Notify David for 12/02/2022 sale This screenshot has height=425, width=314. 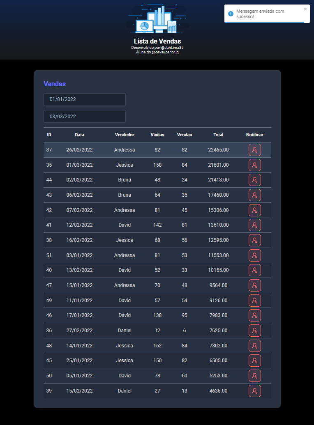tap(254, 225)
